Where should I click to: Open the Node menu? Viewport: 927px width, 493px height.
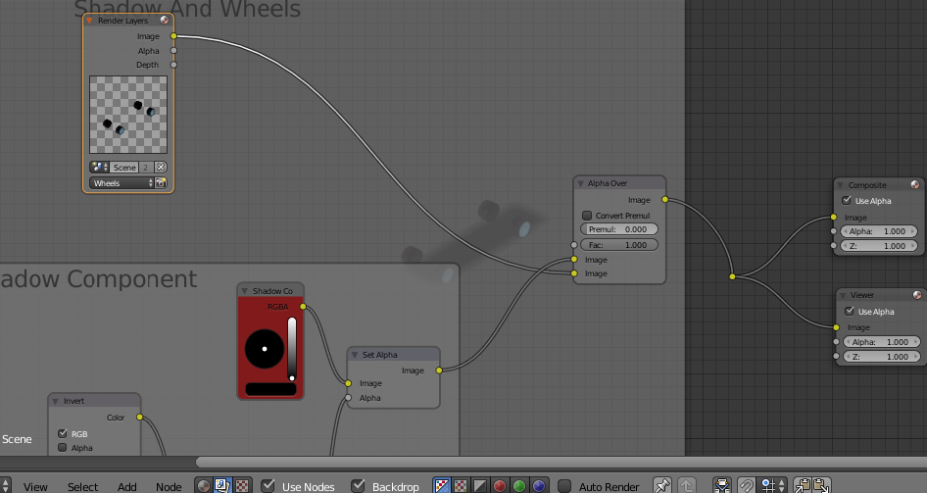(169, 486)
